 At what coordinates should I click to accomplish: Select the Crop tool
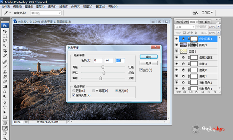(5, 51)
